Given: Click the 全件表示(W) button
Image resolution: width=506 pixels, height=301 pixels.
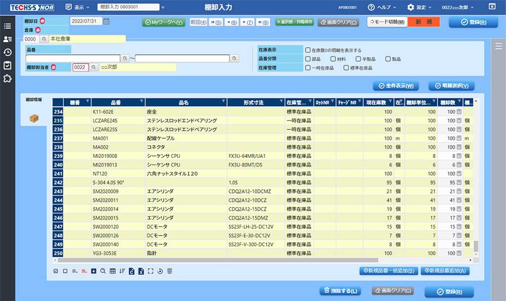Looking at the screenshot, I should [396, 86].
